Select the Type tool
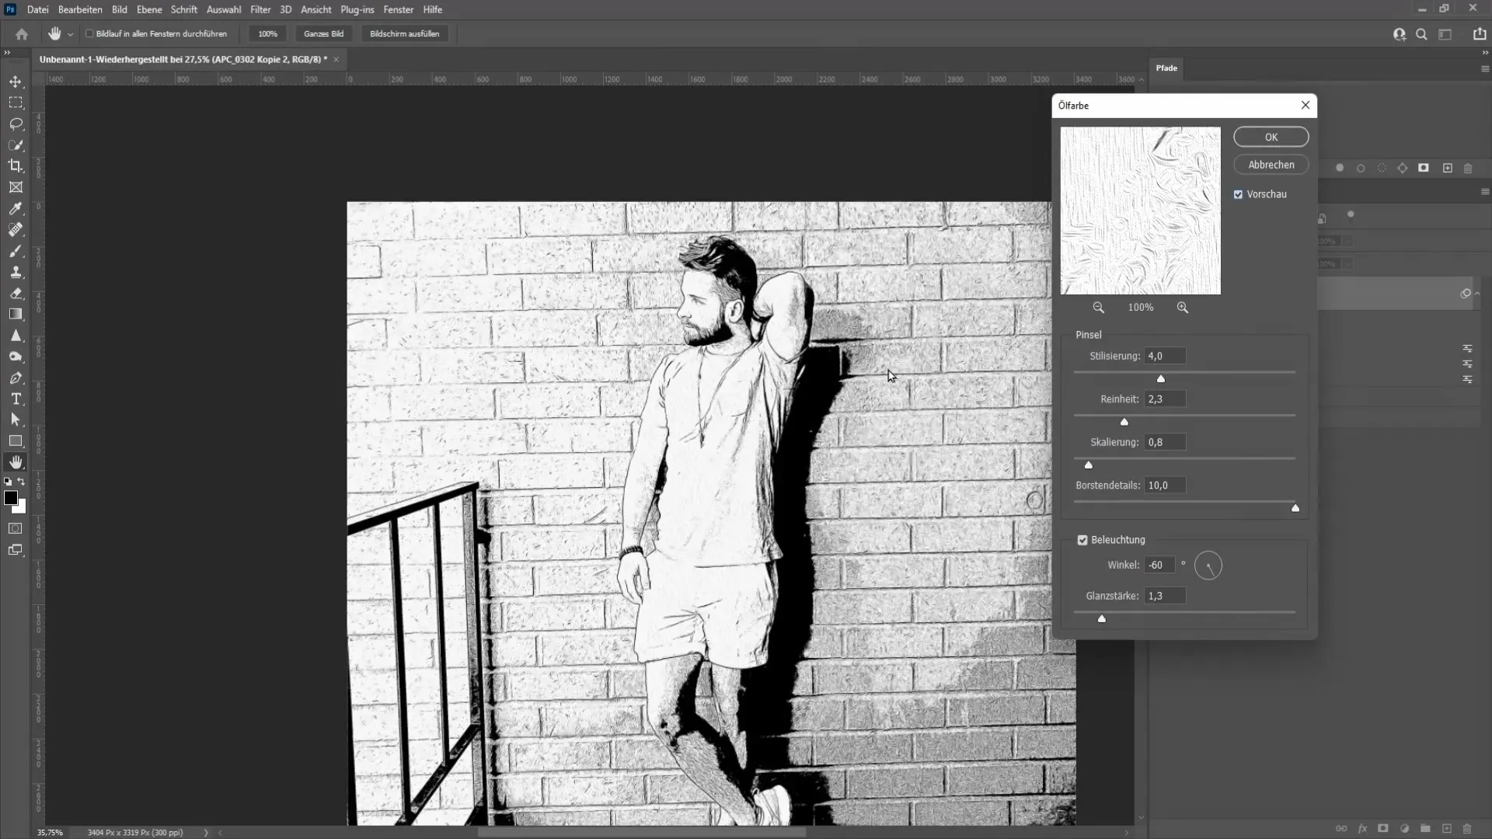Viewport: 1492px width, 839px height. (16, 399)
